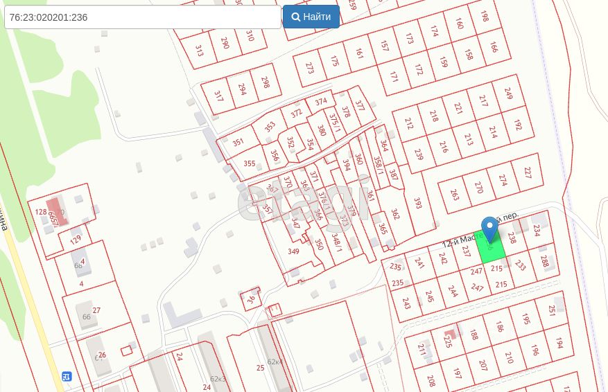Select parcel labeled 195

526,319
